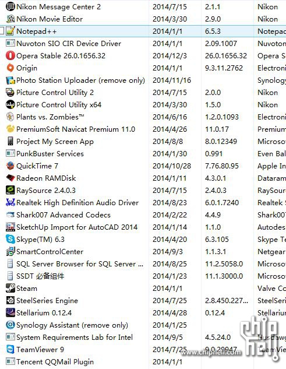286x369 pixels.
Task: Click the Steam icon
Action: (10, 289)
